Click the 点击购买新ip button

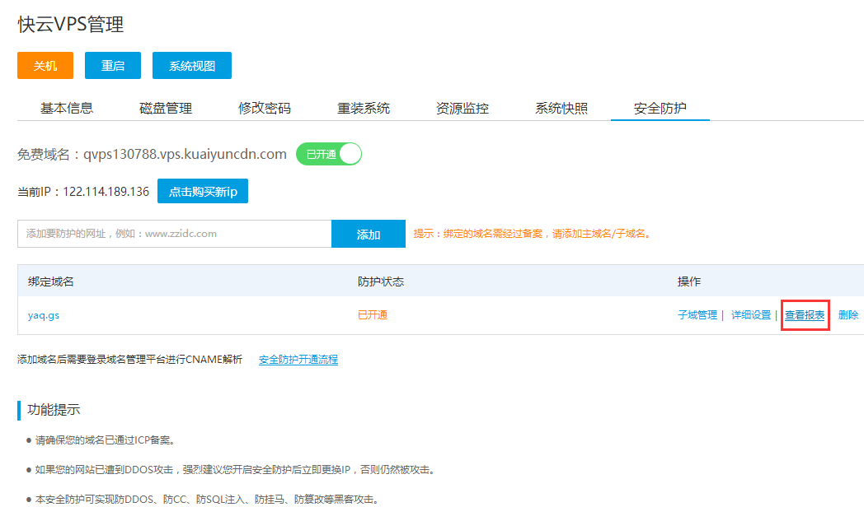click(x=203, y=192)
